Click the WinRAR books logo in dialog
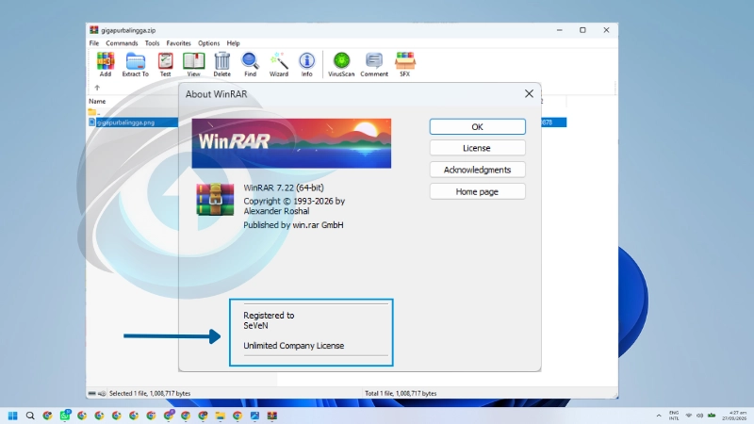Image resolution: width=754 pixels, height=424 pixels. click(215, 199)
